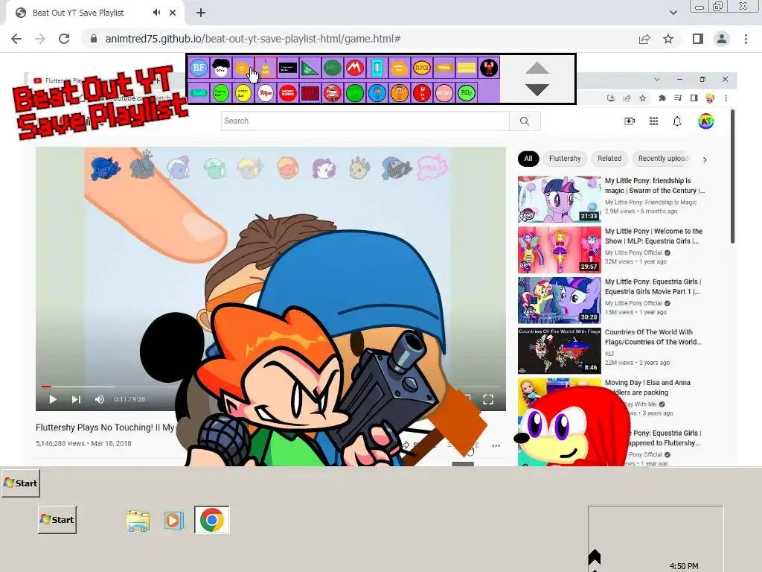Pick the black rectangle character icon
The width and height of the screenshot is (762, 572).
click(x=288, y=68)
